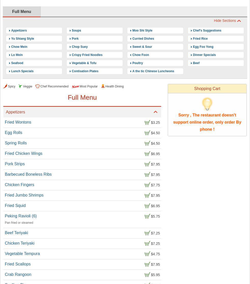Screen dimensions: 250x284
Task: Click the Spicy chili pepper legend icon
Action: (x=5, y=86)
